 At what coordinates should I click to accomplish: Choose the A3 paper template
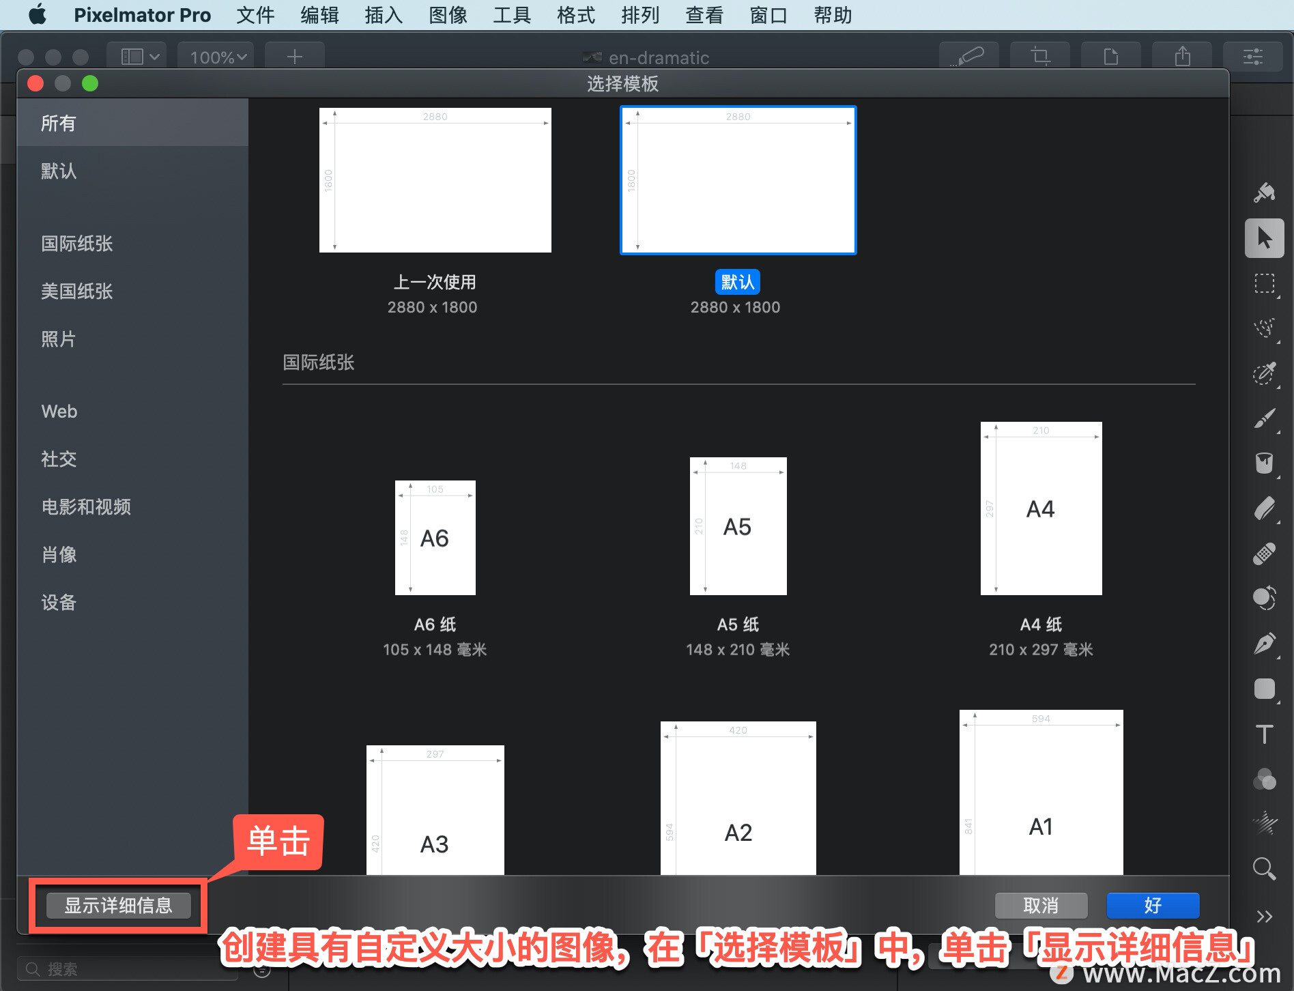pyautogui.click(x=435, y=810)
